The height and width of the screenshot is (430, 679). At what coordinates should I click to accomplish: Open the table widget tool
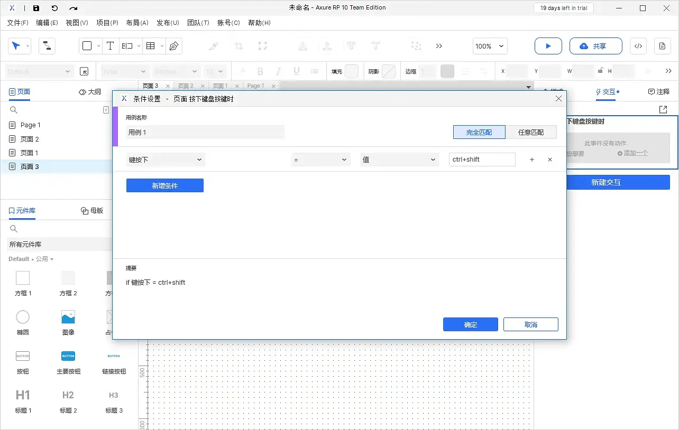[150, 46]
